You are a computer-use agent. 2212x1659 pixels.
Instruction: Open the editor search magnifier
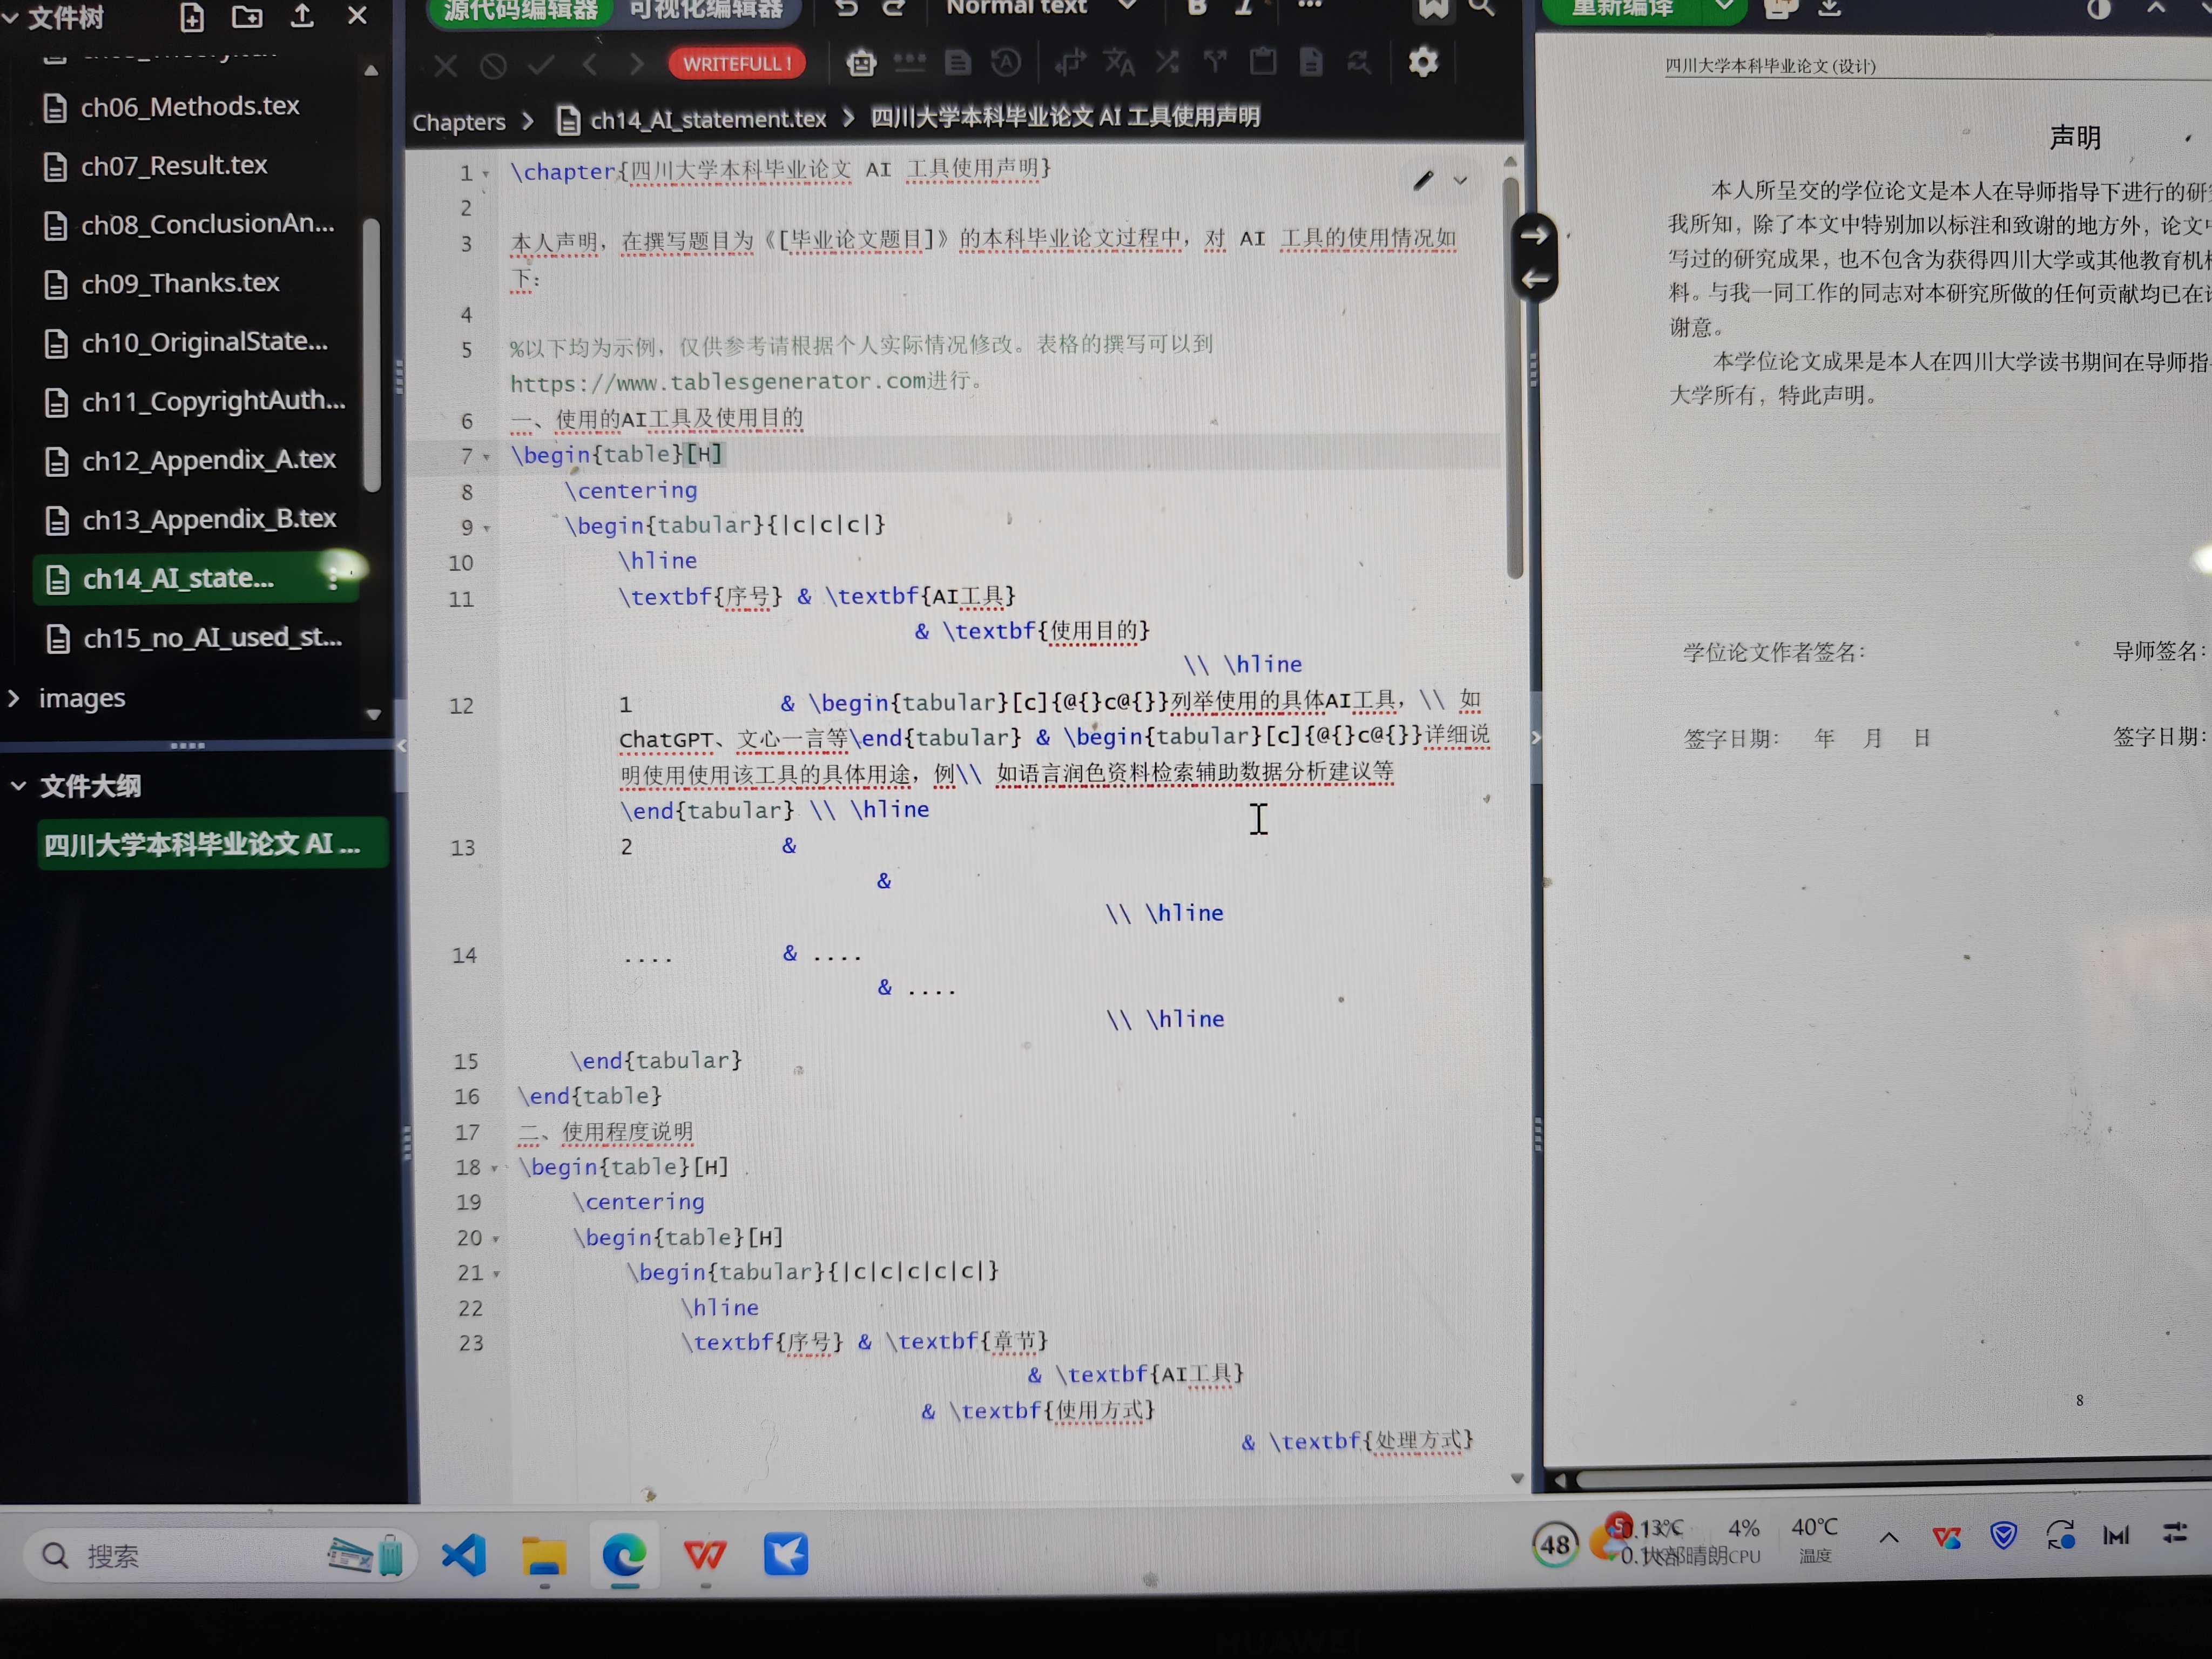tap(1482, 8)
